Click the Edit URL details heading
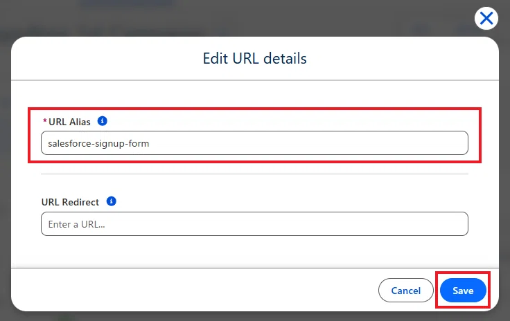 pyautogui.click(x=255, y=58)
